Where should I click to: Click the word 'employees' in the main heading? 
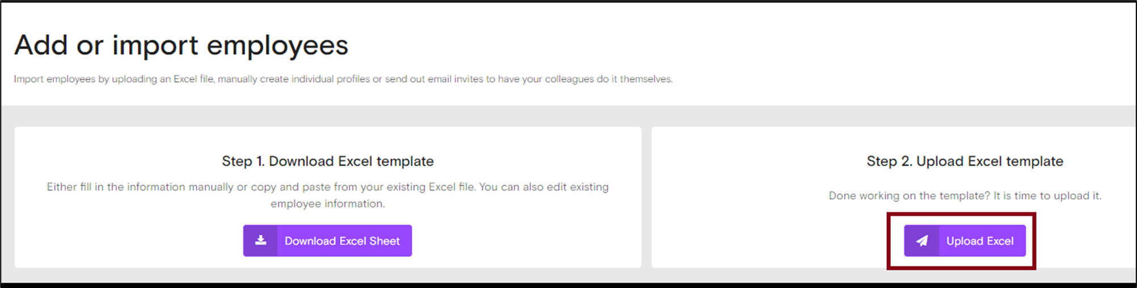(277, 45)
